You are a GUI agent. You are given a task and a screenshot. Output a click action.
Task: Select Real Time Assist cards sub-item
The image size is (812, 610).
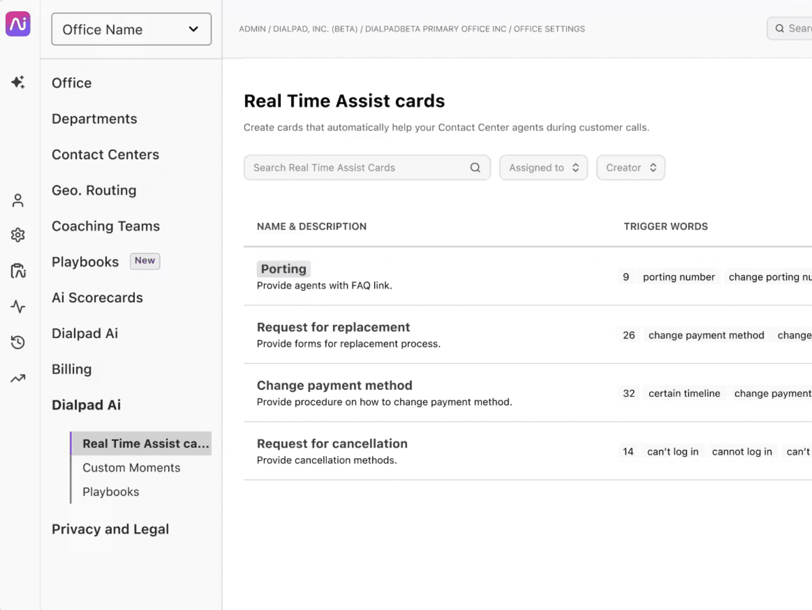coord(142,443)
